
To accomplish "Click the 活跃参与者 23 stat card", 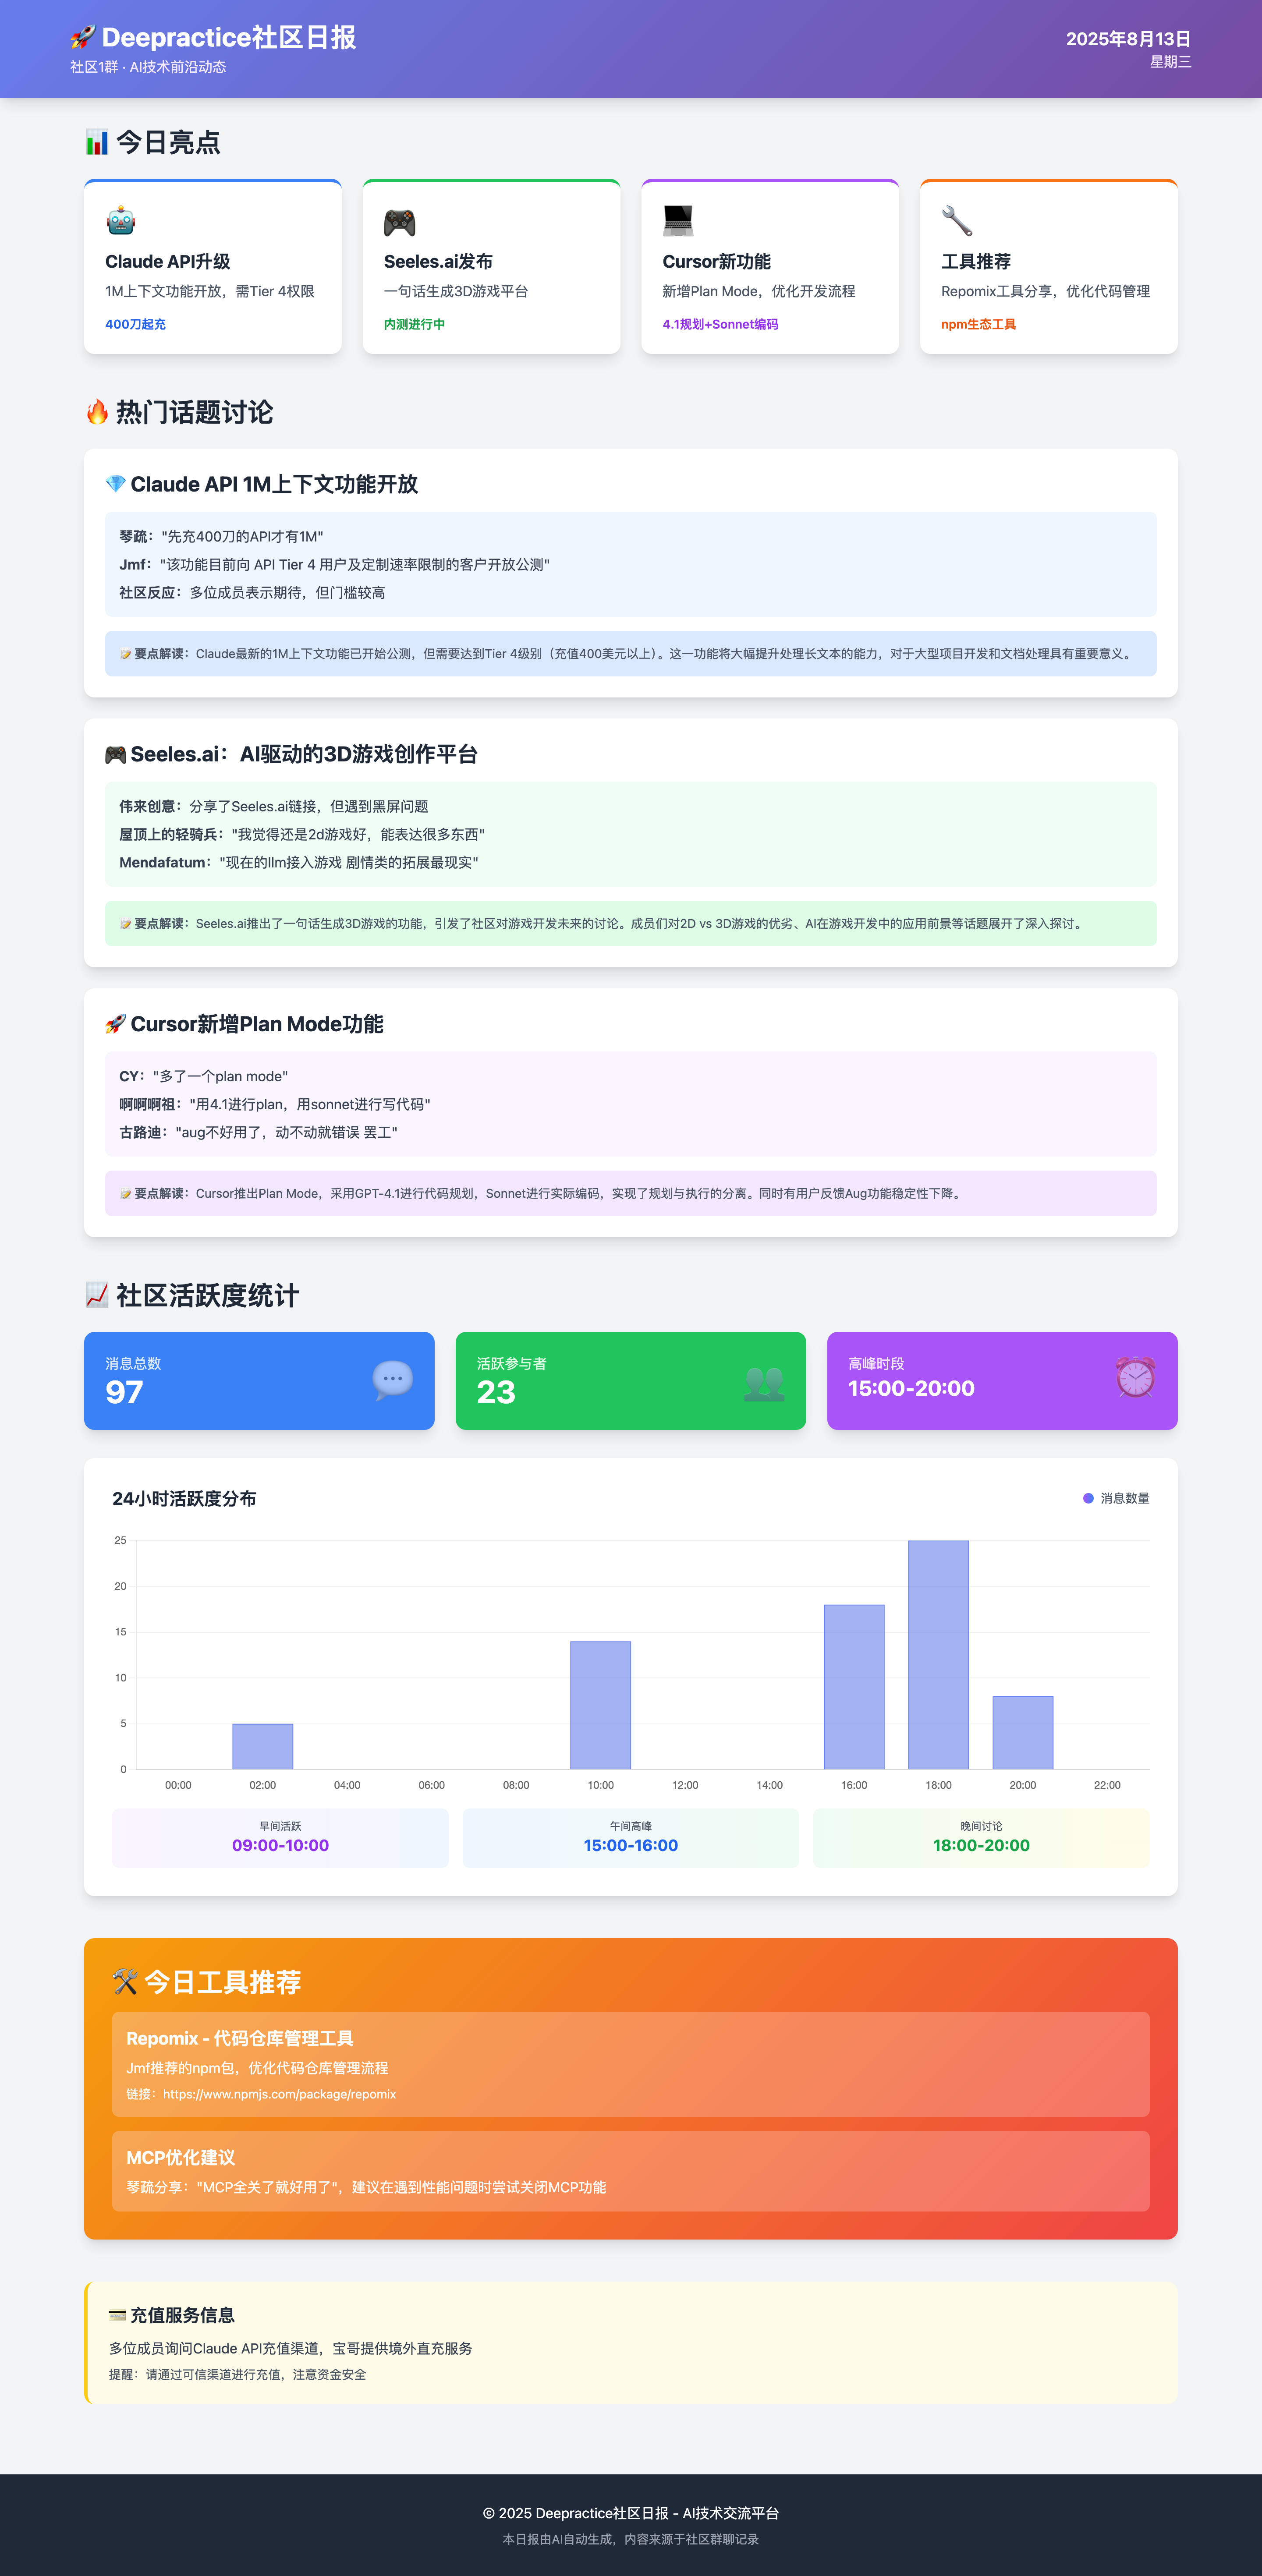I will tap(630, 1381).
